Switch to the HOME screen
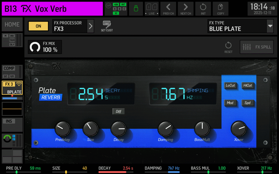This screenshot has height=174, width=279. click(x=12, y=24)
